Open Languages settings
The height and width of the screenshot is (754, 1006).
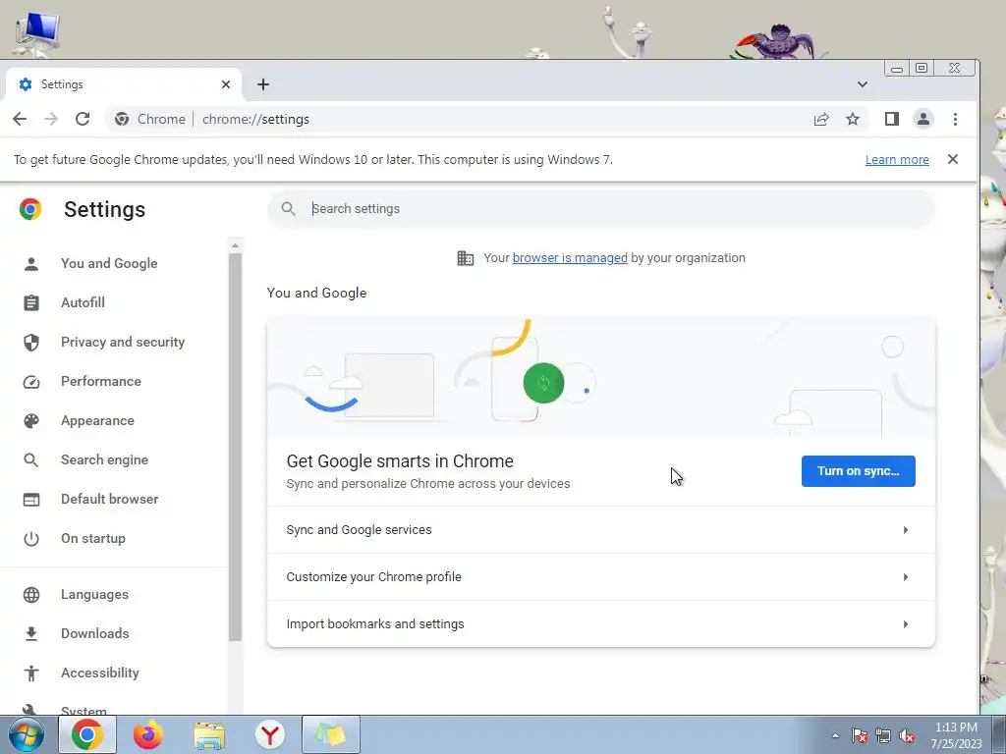coord(94,594)
